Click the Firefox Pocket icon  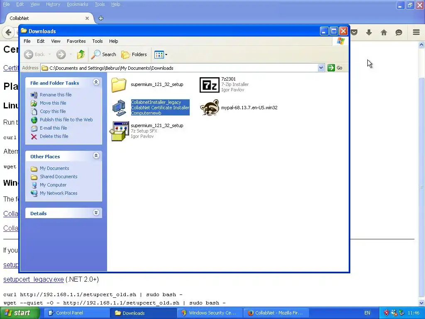coord(354,32)
